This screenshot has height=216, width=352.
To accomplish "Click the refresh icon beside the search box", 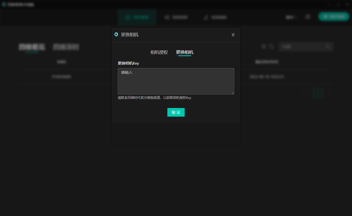I will (x=272, y=47).
